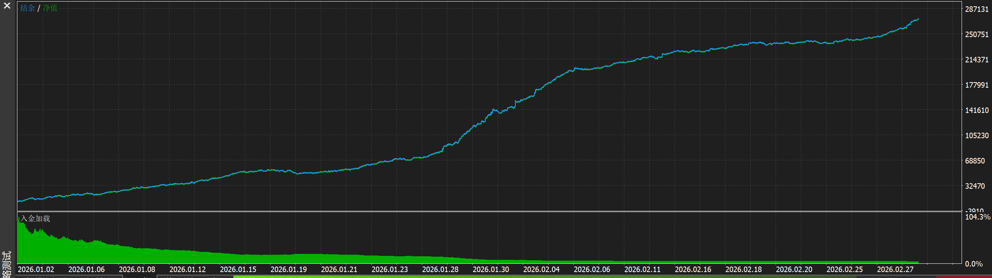
Task: Click date label 2026.02.20
Action: coord(794,269)
